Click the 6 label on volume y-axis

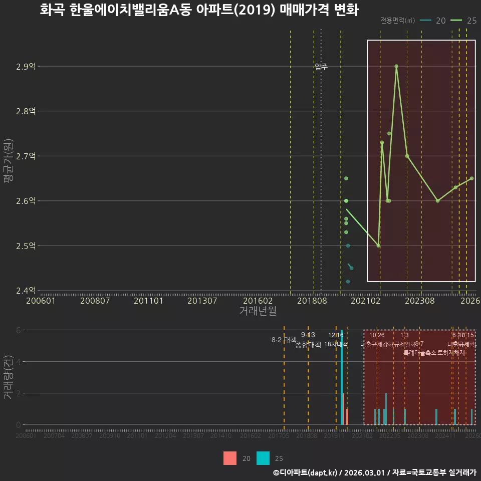[19, 330]
